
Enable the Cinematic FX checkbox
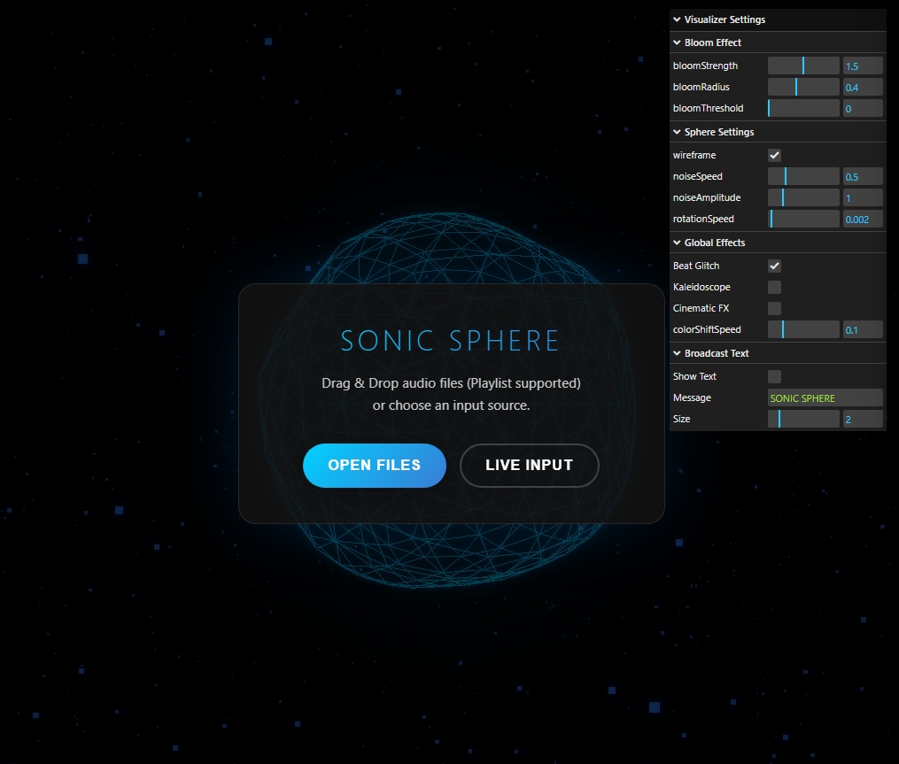[774, 308]
